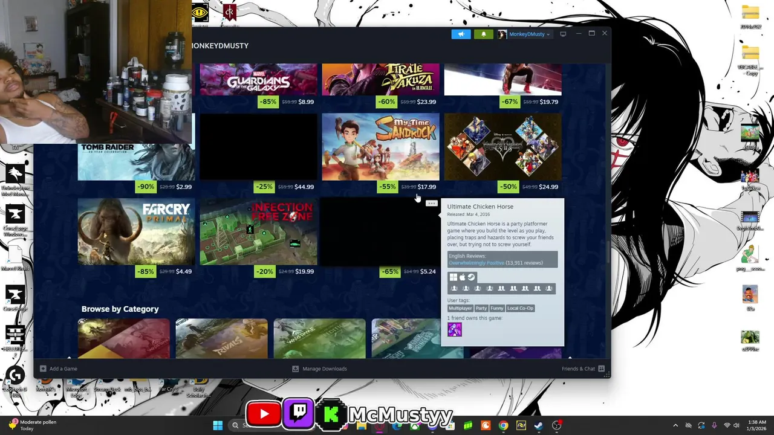Click Add a Game in Steam footer
774x435 pixels.
(59, 369)
